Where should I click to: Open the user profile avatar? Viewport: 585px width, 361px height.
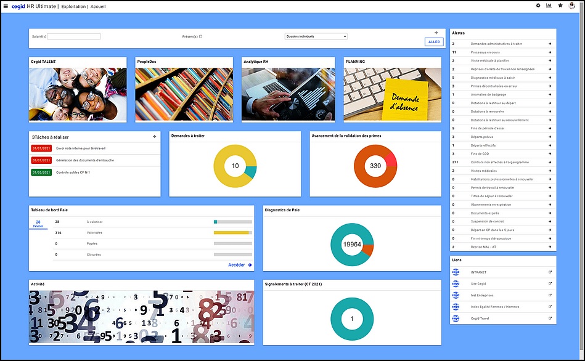(572, 6)
